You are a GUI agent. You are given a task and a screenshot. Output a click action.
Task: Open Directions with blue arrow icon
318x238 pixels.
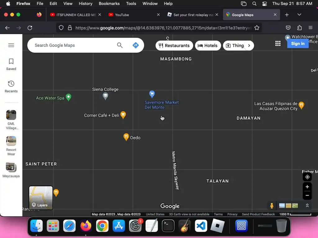click(136, 45)
